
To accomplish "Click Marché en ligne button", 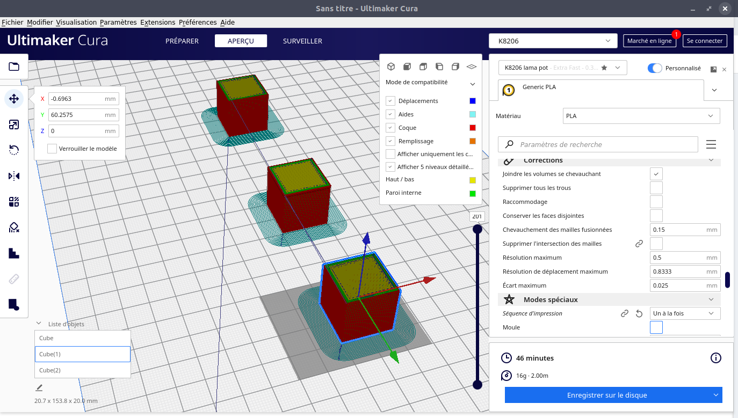I will tap(649, 41).
